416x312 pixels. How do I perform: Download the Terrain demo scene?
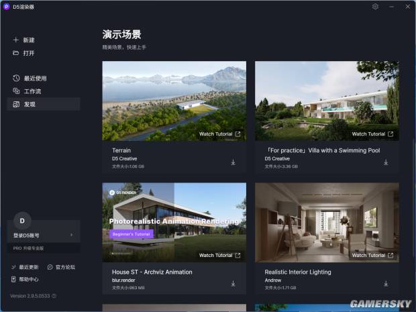233,162
